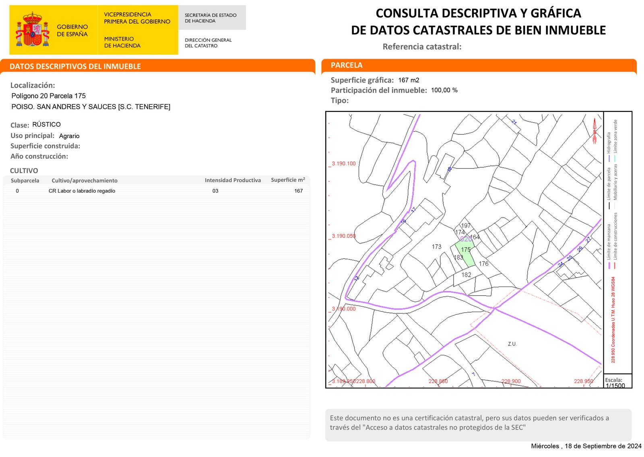Click the title 'CONSULTA DESCRIPTIVA Y GRÁFICA'
The image size is (644, 457).
pos(478,13)
